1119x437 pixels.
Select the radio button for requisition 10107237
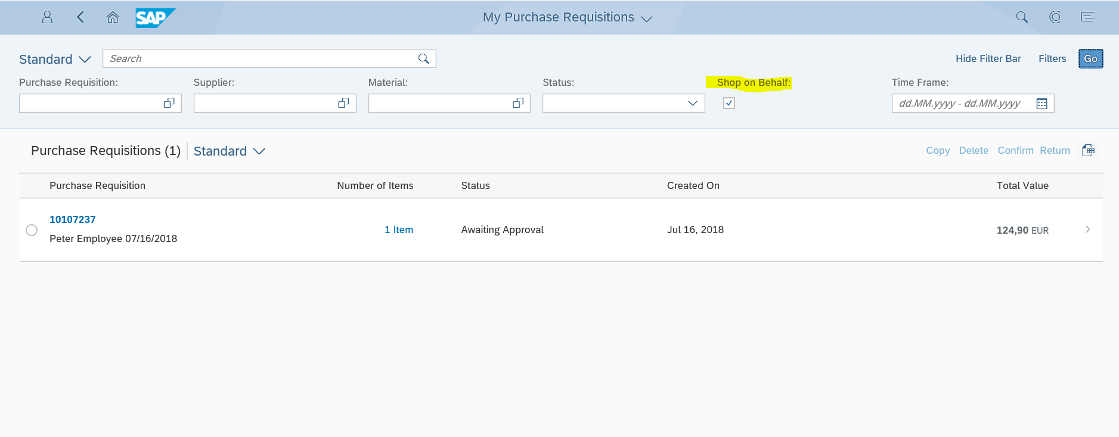(32, 230)
